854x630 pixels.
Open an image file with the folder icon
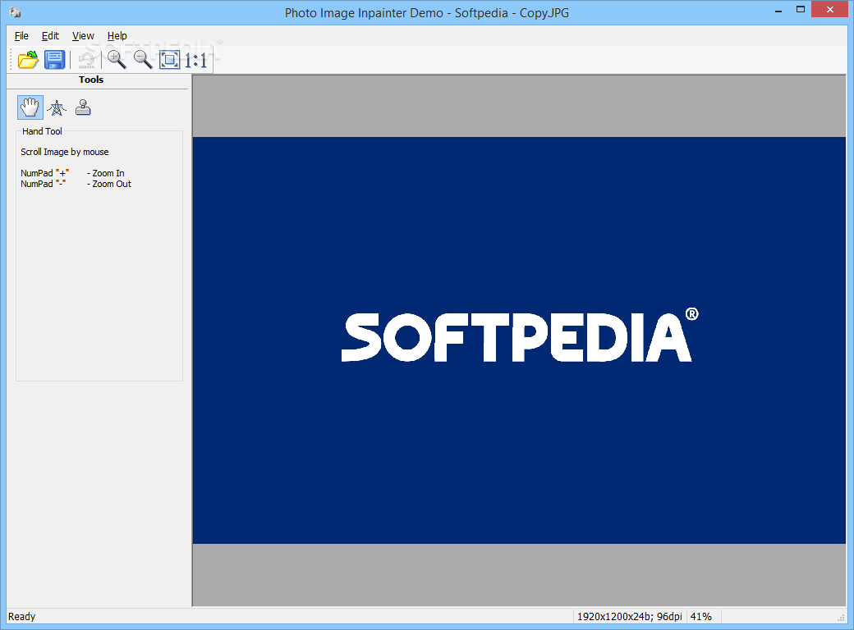(x=28, y=60)
